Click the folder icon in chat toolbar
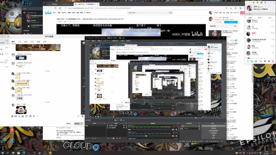The height and width of the screenshot is (155, 276). [x=23, y=116]
